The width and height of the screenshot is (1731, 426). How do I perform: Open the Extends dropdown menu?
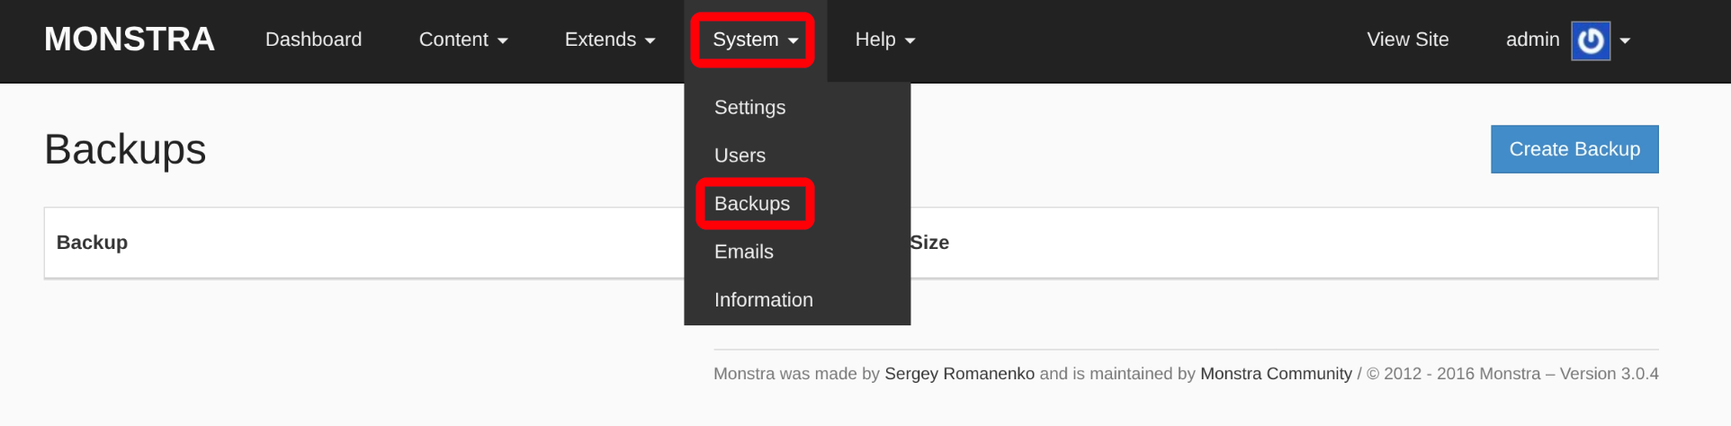coord(609,40)
